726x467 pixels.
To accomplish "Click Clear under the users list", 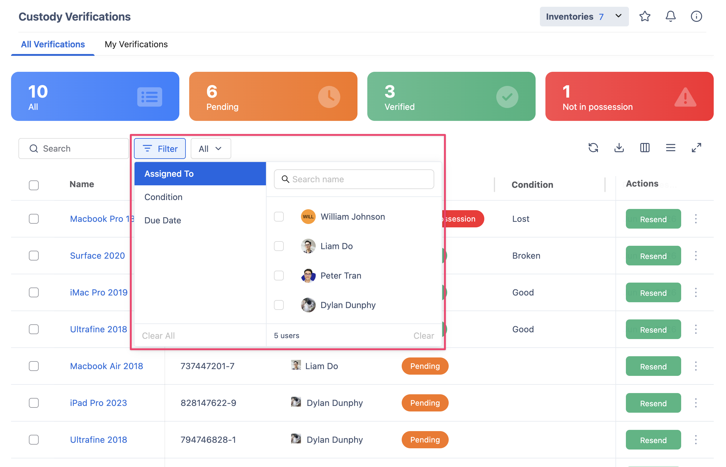I will pyautogui.click(x=424, y=336).
